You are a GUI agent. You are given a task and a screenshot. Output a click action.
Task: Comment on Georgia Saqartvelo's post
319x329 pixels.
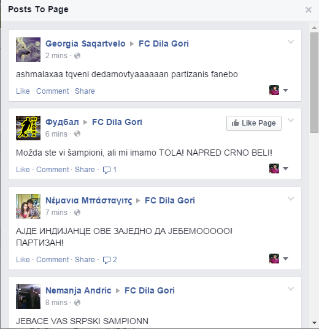[53, 91]
